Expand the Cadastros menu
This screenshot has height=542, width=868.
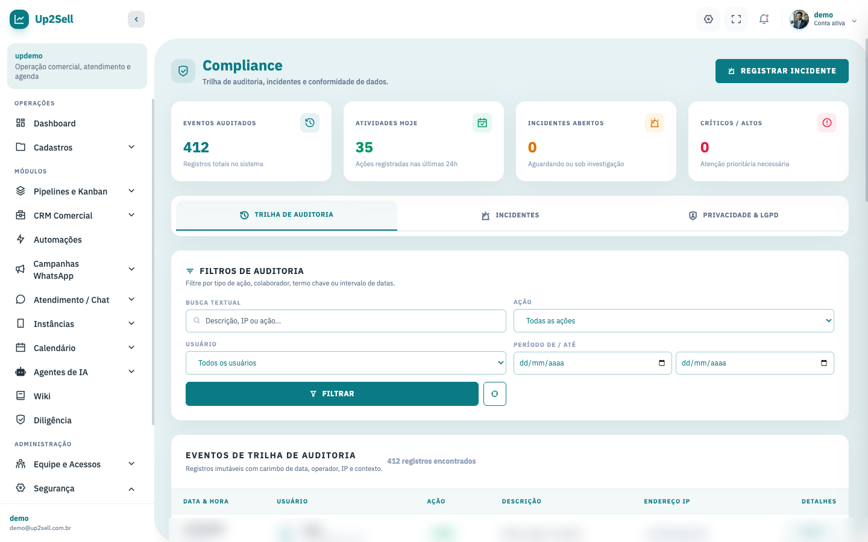click(x=77, y=148)
